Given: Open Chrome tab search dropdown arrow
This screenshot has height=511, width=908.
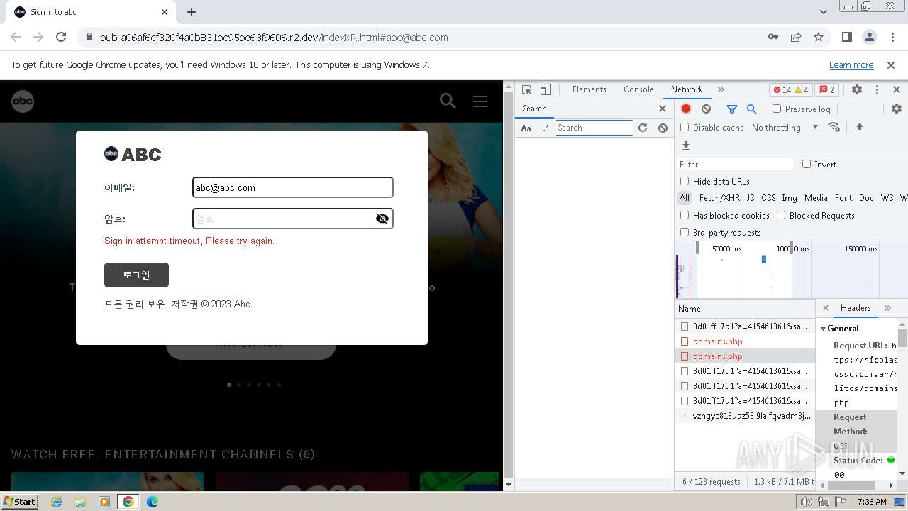Looking at the screenshot, I should click(824, 12).
